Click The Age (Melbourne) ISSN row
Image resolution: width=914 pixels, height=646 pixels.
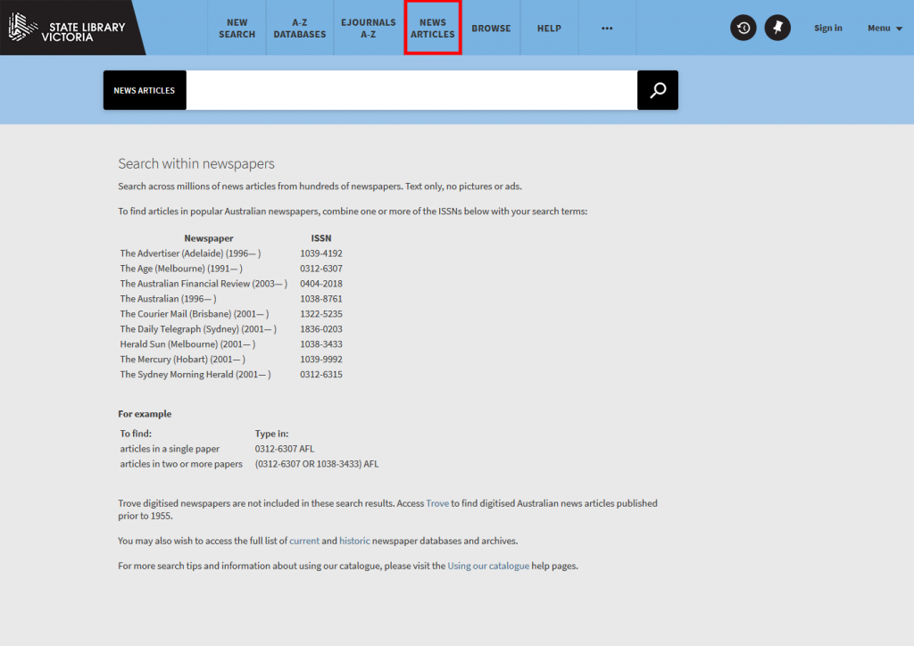click(230, 269)
